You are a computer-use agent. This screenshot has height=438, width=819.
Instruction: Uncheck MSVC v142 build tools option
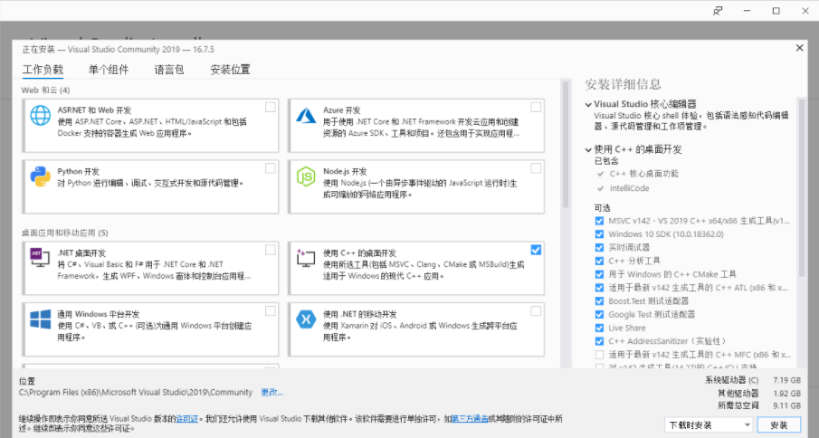coord(599,221)
